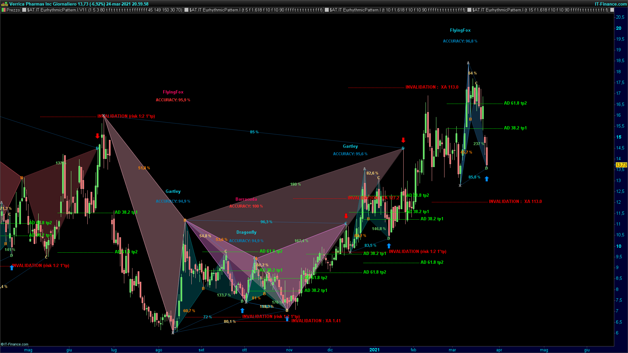Expand the small square after last indicator
This screenshot has height=353, width=628.
tap(612, 10)
